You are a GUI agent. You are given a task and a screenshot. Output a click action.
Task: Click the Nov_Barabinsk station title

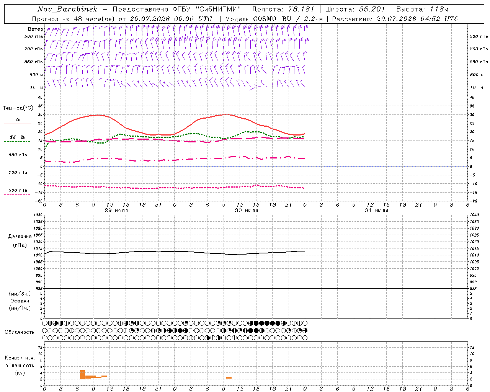pos(68,9)
